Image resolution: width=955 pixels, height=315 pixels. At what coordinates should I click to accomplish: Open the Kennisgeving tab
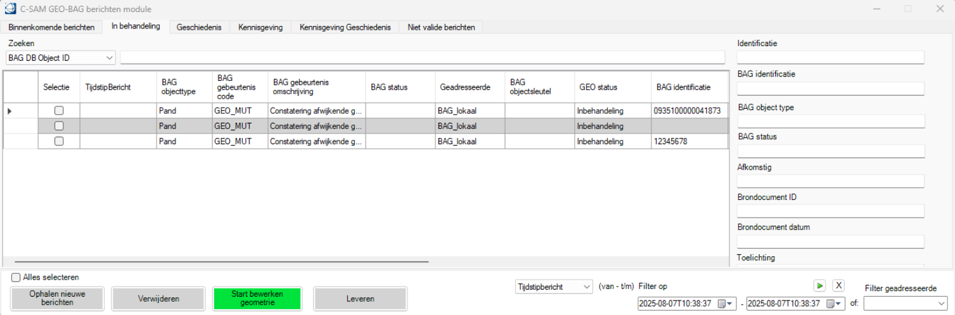tap(260, 27)
